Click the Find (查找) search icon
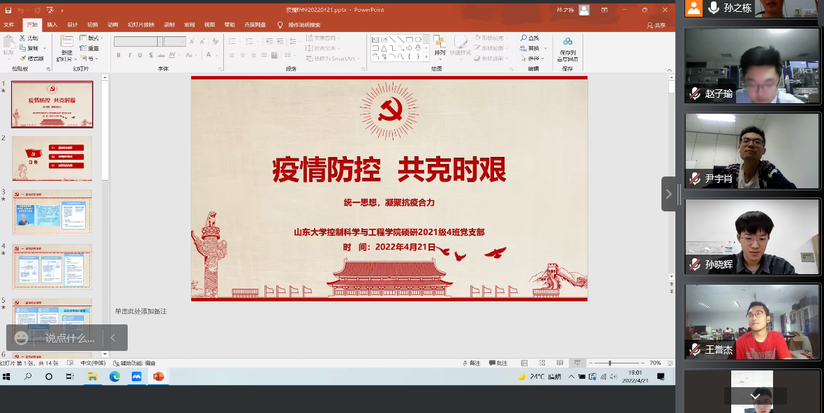 click(x=523, y=38)
